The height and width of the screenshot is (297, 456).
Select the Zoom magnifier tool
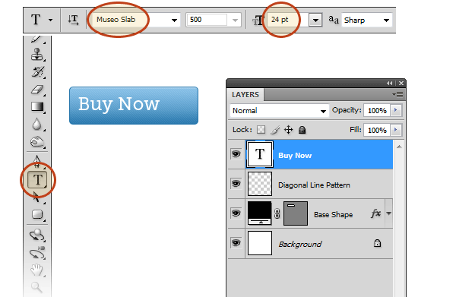(36, 287)
